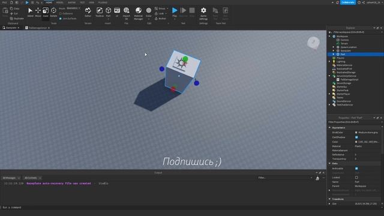The image size is (384, 216).
Task: Click Copy in the Clipboard group
Action: [x=14, y=8]
